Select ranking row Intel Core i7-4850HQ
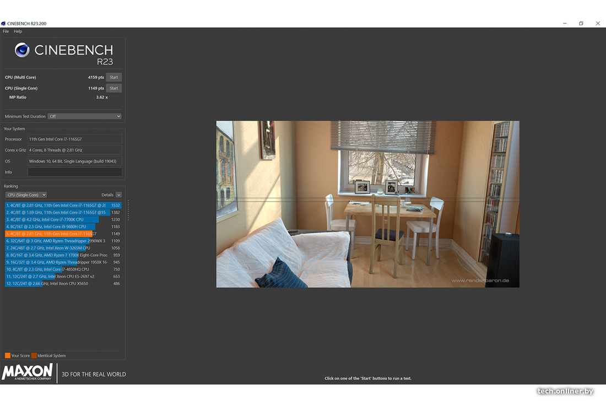 (63, 269)
